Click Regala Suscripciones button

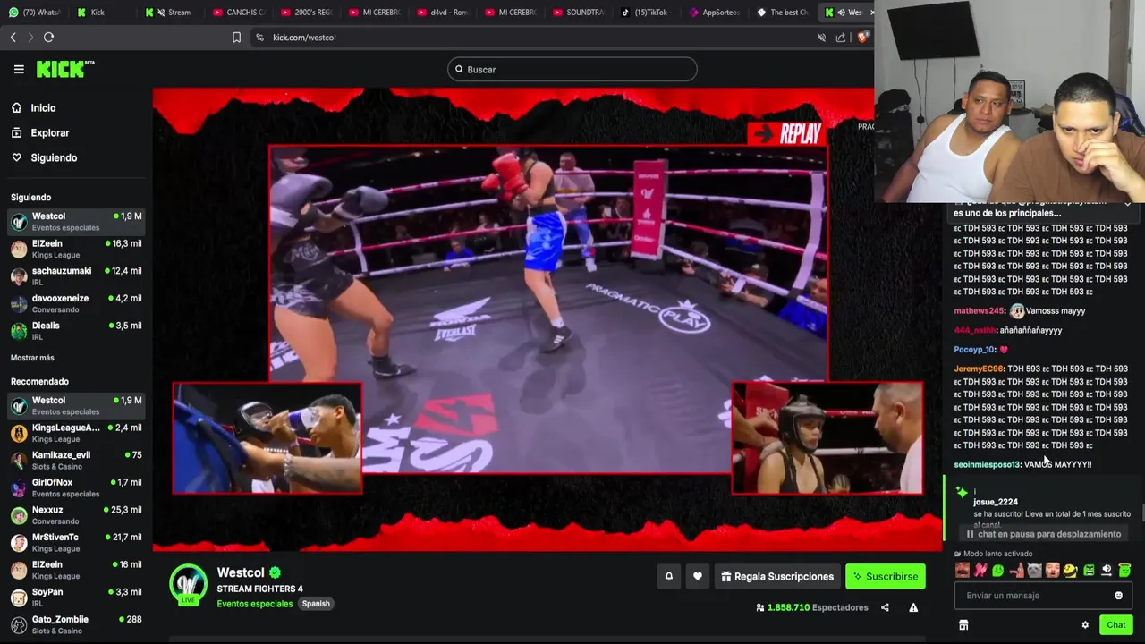point(777,577)
